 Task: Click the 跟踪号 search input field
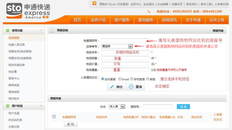[158, 107]
